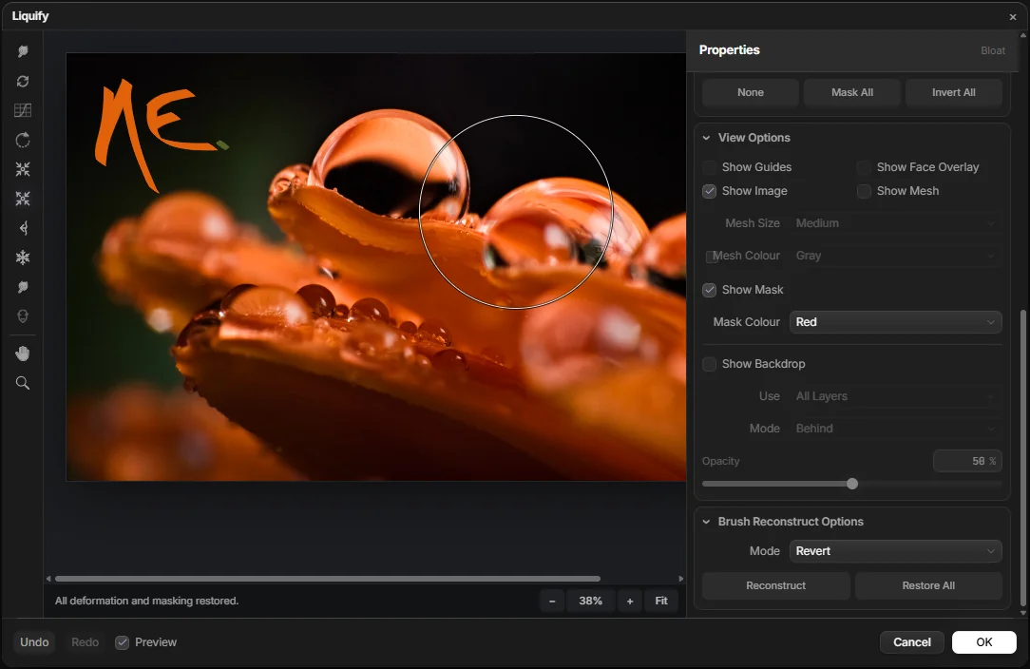
Task: Select the Hand tool
Action: [23, 354]
